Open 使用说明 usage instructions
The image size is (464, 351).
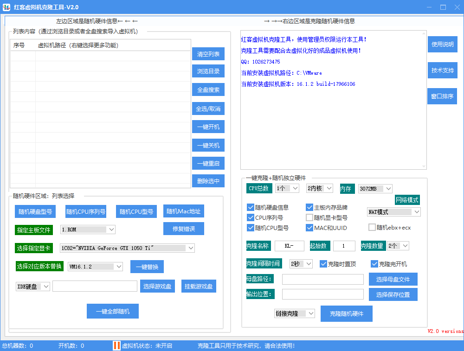click(442, 45)
